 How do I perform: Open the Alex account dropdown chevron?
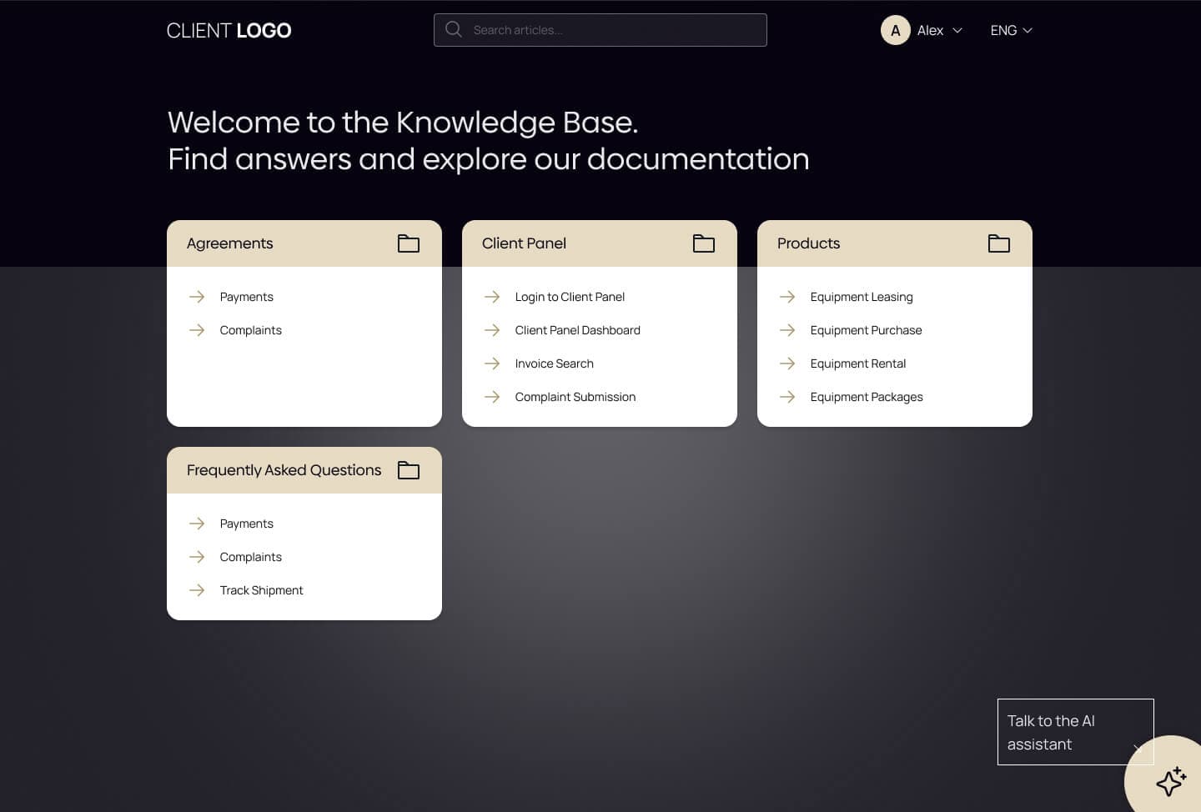pos(956,30)
